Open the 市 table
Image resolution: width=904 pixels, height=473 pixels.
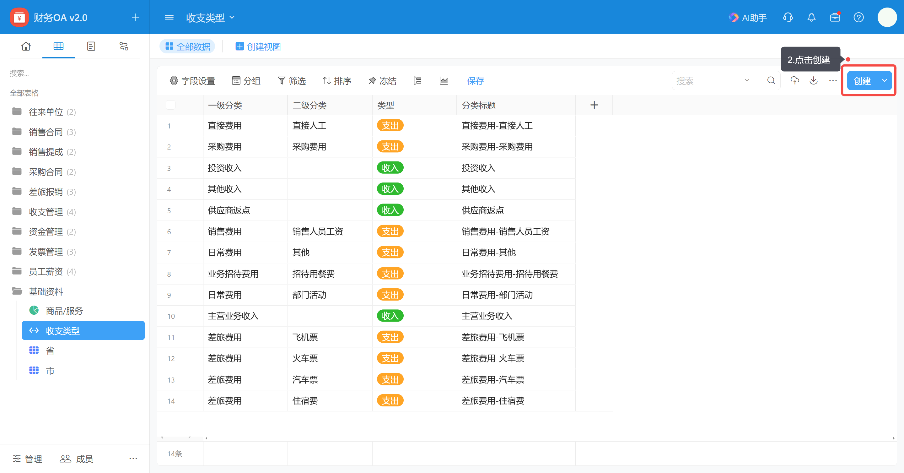point(83,370)
